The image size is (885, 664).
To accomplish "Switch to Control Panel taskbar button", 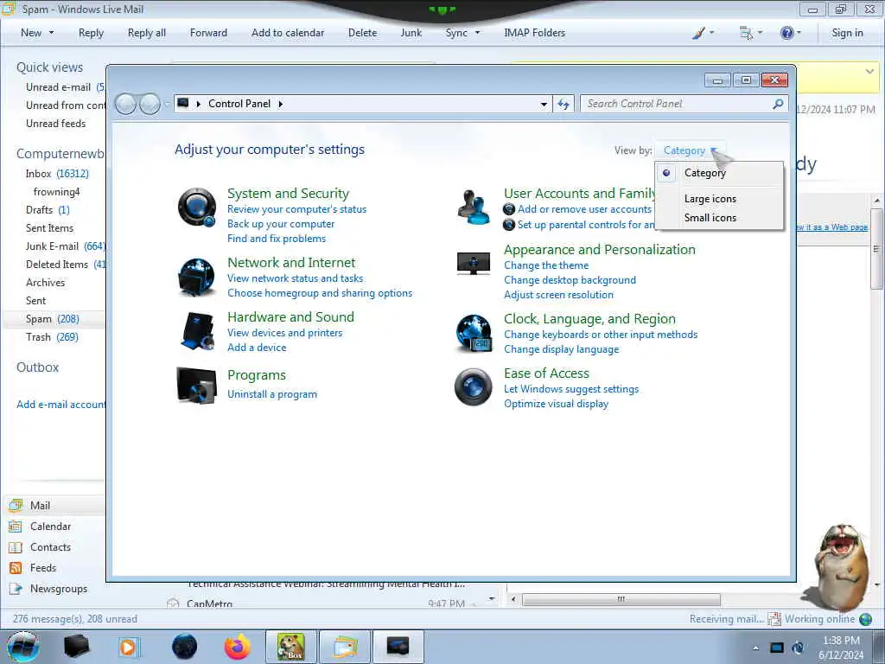I will [398, 647].
